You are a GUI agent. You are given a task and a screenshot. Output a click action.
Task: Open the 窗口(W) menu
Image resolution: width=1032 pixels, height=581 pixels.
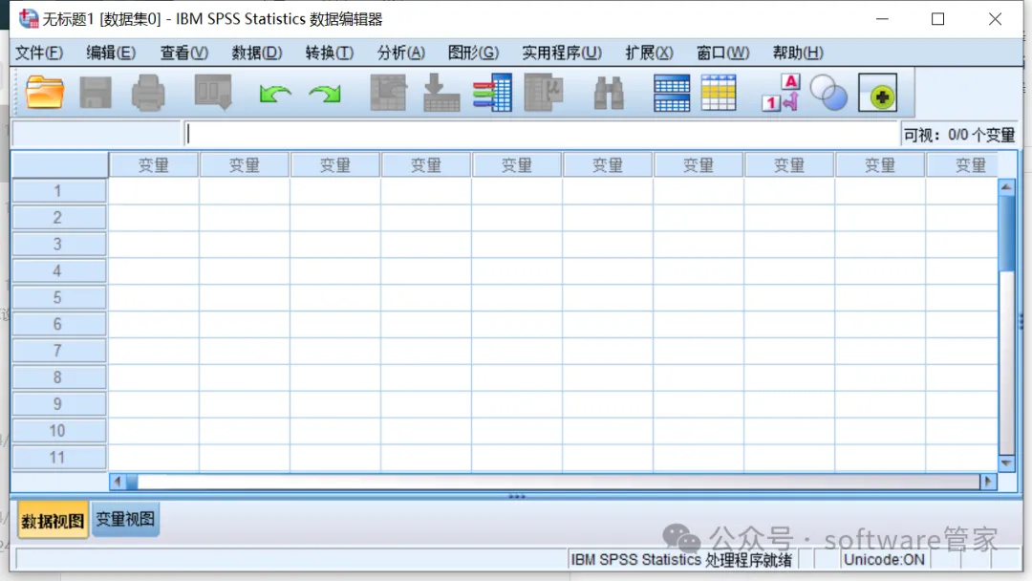tap(722, 53)
